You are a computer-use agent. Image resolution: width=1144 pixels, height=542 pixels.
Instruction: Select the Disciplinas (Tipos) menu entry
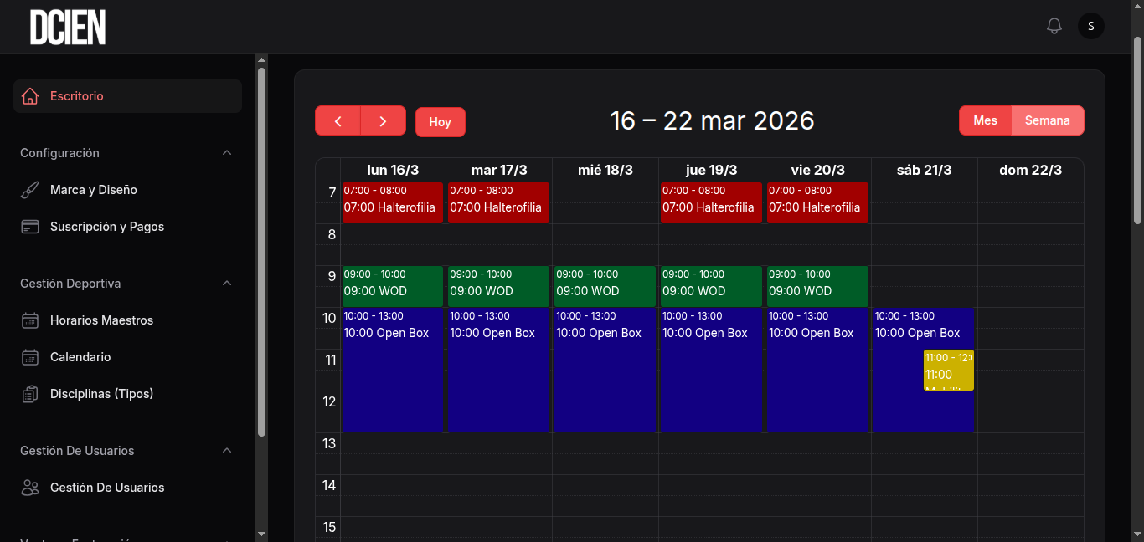(x=101, y=394)
